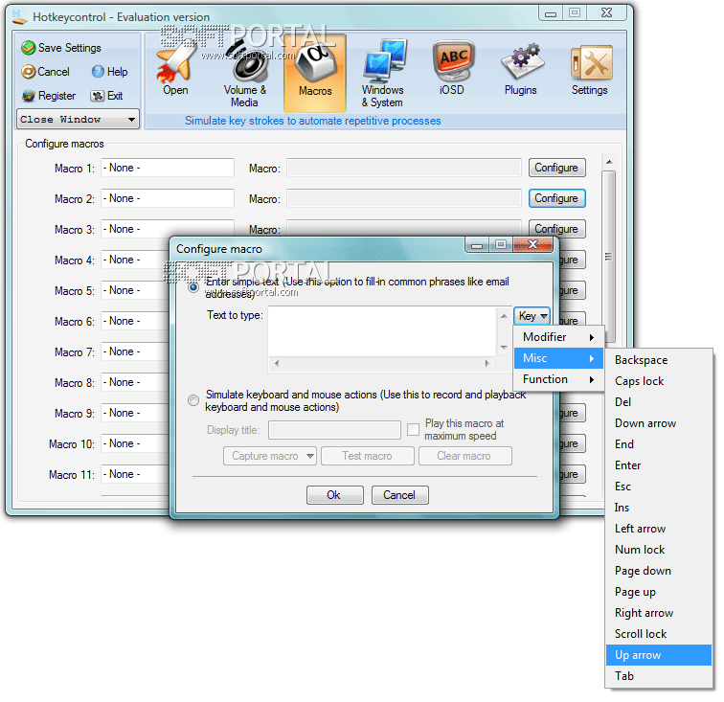Choose Scroll lock from Misc submenu

click(659, 635)
